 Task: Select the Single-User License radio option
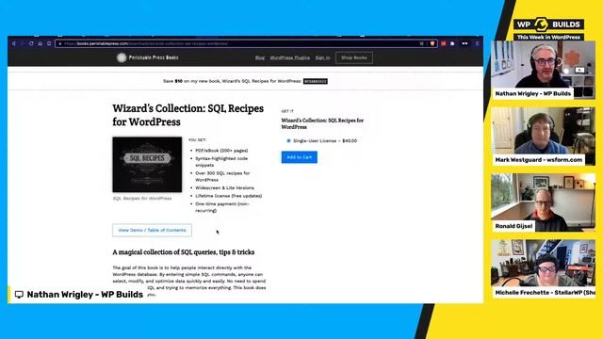tap(289, 140)
